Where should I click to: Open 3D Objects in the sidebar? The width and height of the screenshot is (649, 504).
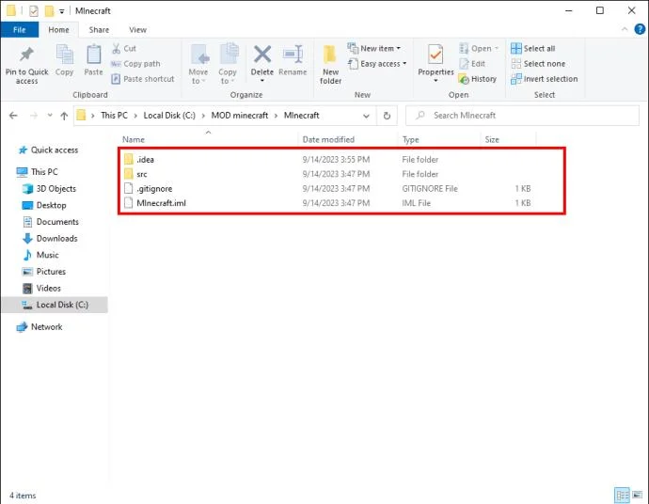pos(50,189)
